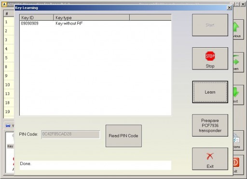
Task: Click the Done status text field
Action: pyautogui.click(x=96, y=165)
